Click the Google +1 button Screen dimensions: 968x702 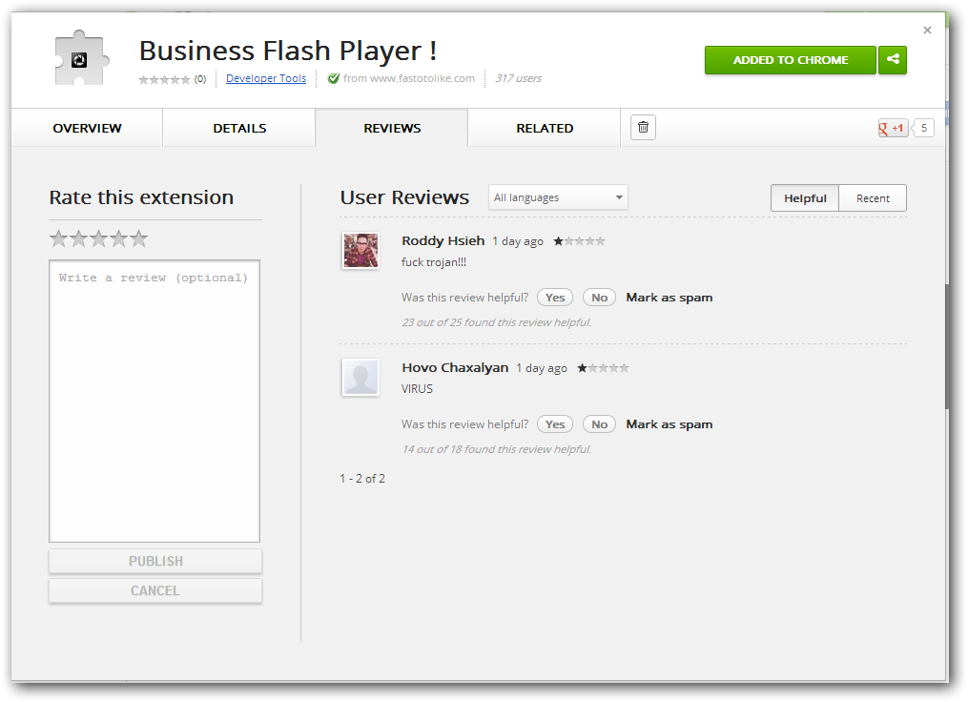(x=893, y=128)
